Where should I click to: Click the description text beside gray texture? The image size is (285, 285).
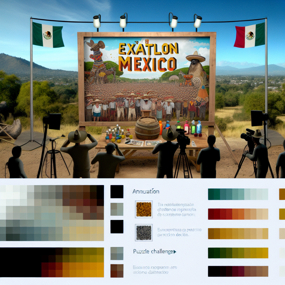click(x=179, y=232)
